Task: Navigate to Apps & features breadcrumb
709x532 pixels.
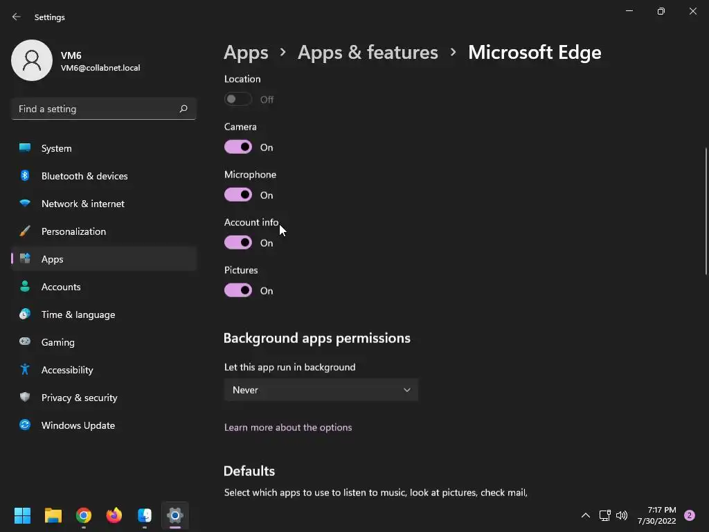Action: 368,52
